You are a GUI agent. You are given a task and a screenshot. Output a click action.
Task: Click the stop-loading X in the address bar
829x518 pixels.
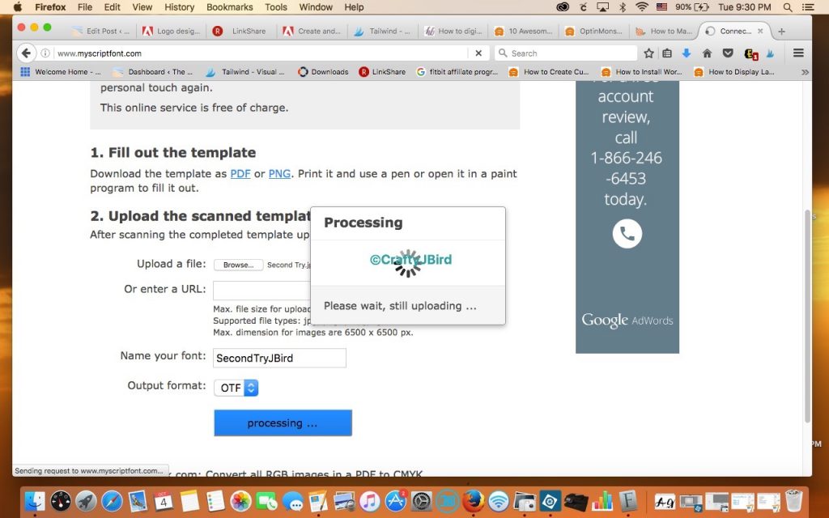click(x=478, y=53)
